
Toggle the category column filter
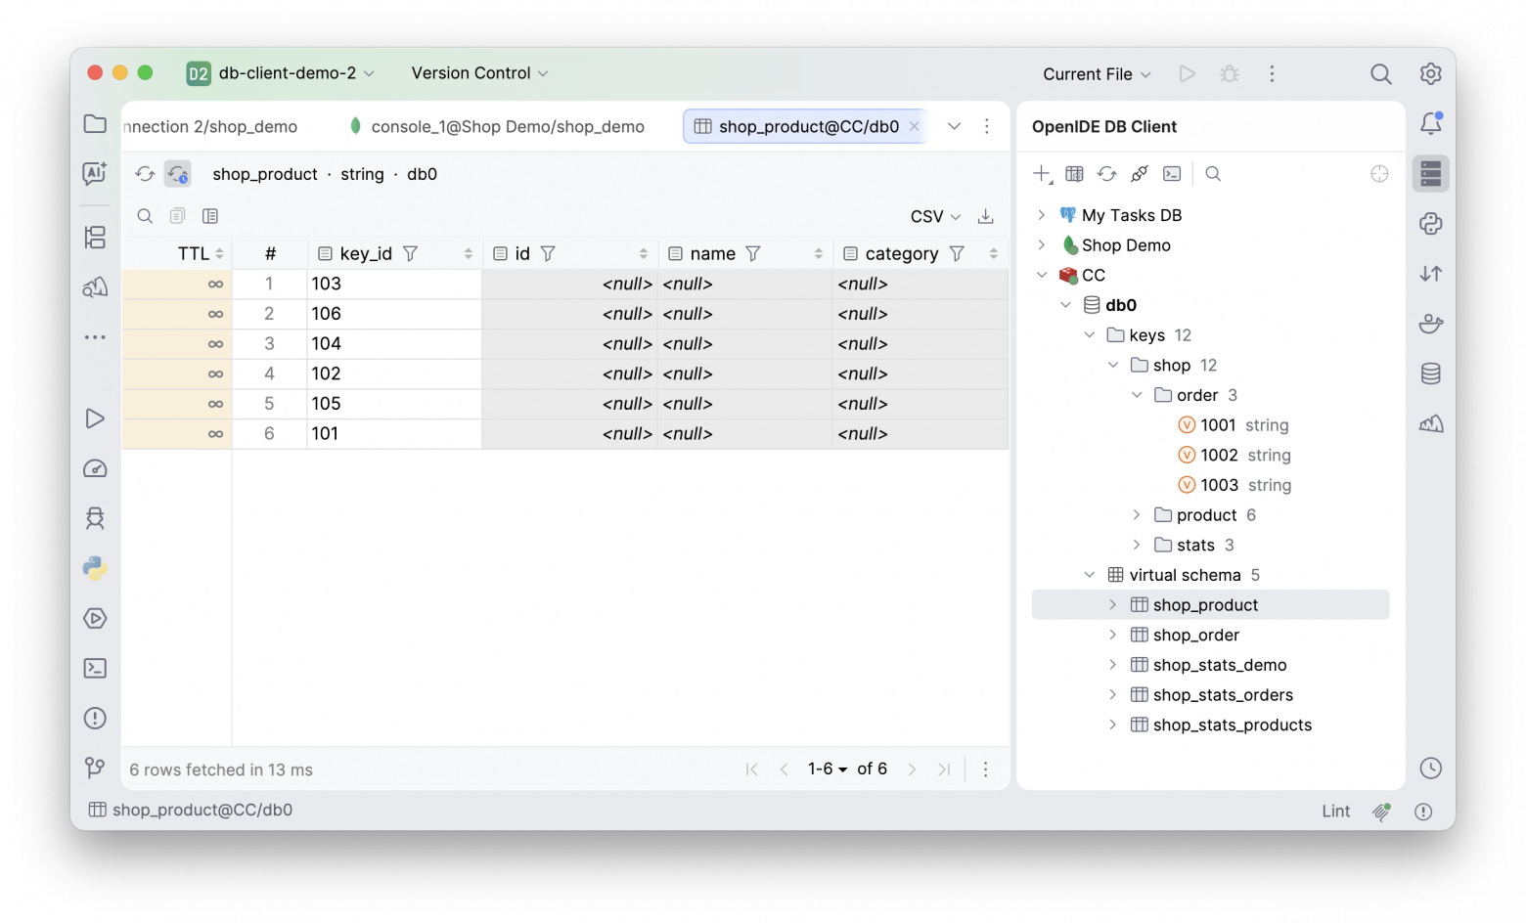pyautogui.click(x=957, y=254)
